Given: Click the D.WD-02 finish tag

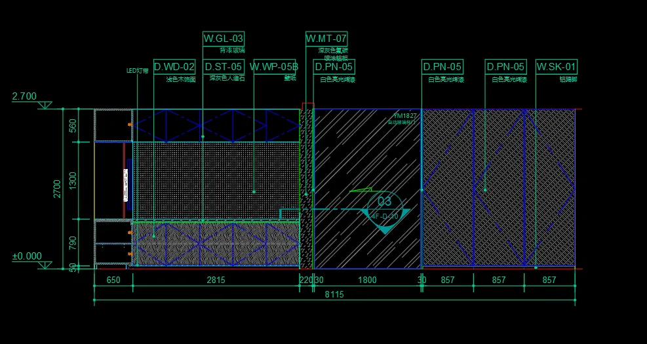Looking at the screenshot, I should point(174,67).
